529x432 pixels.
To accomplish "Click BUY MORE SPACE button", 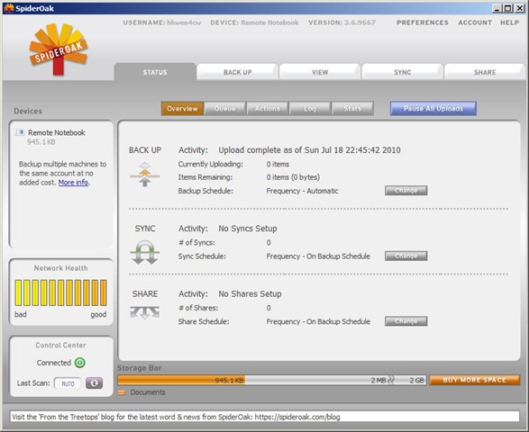I will click(474, 380).
